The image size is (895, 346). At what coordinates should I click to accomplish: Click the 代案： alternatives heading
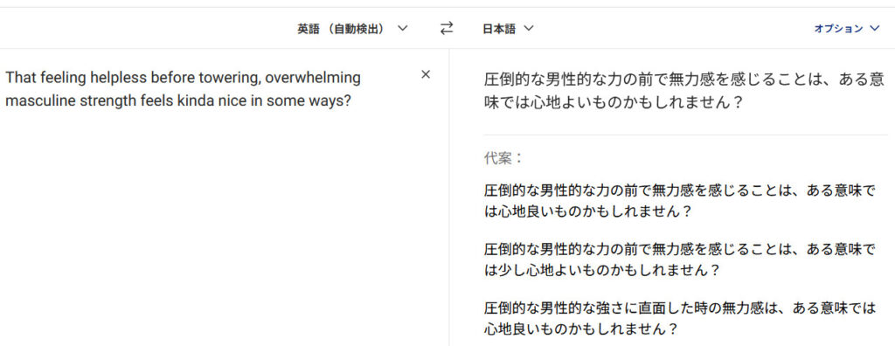503,158
